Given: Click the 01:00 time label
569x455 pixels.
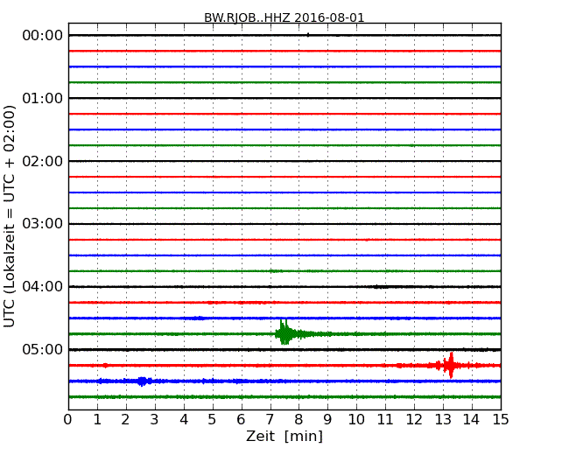Looking at the screenshot, I should coord(43,98).
